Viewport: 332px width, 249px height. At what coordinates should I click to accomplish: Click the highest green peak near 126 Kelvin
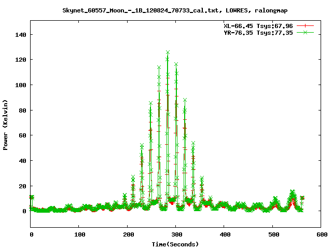pyautogui.click(x=168, y=52)
